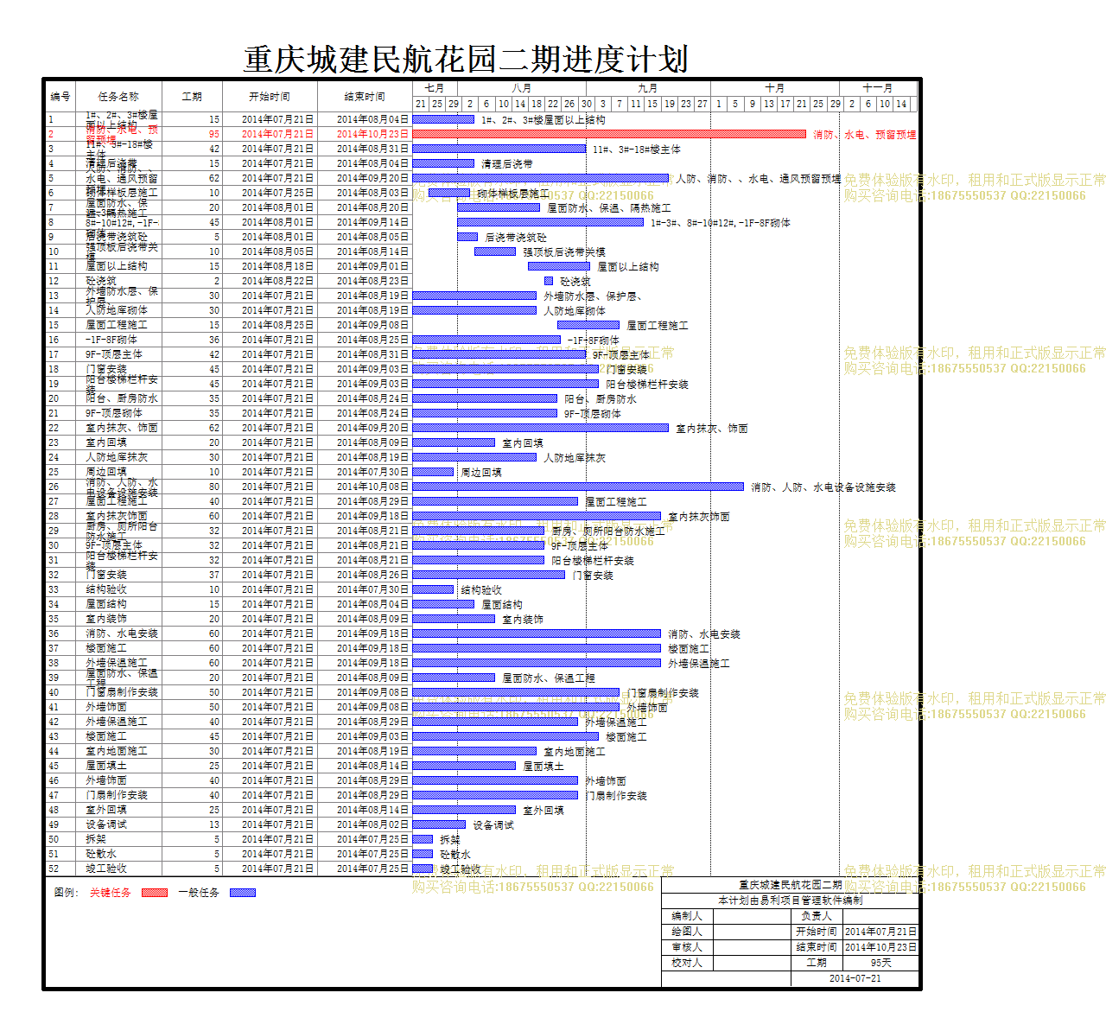Click task name 设备调试 in row 49
Viewport: 1106px width, 1031px height.
[106, 824]
